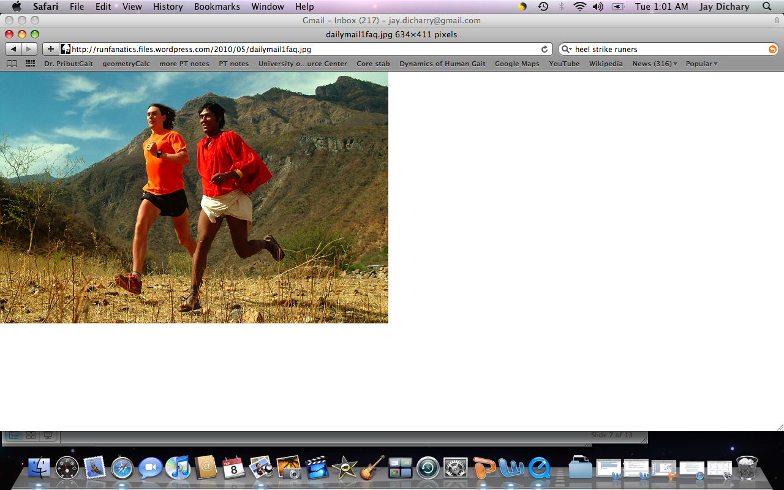
Task: Click into the URL address field
Action: coord(300,49)
